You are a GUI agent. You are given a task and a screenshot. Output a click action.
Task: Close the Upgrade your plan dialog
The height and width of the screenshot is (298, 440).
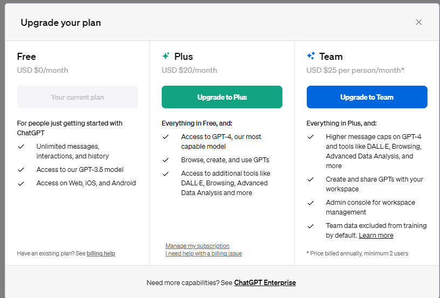418,23
